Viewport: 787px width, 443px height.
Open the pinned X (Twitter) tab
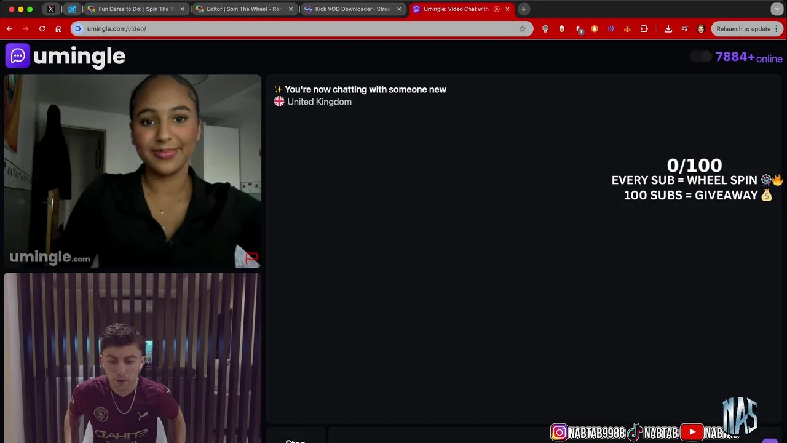[x=51, y=9]
